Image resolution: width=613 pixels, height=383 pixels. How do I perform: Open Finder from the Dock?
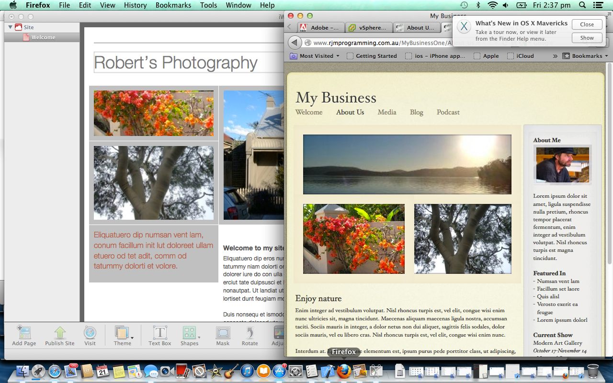(23, 371)
